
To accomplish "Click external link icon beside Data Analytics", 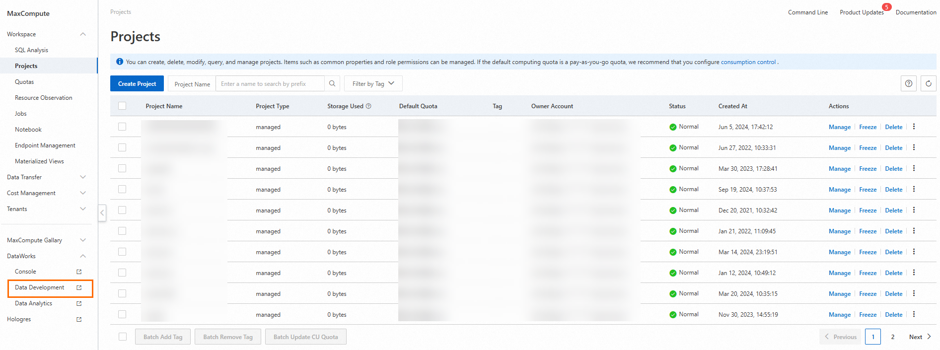I will coord(78,303).
